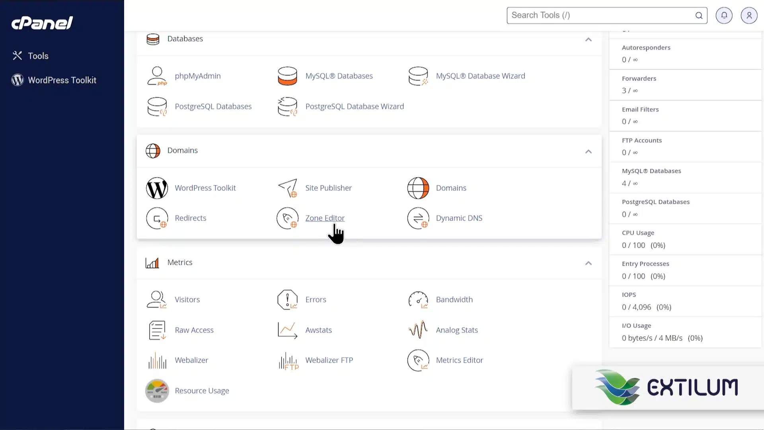Image resolution: width=764 pixels, height=430 pixels.
Task: Click the Bandwidth gauge icon
Action: coord(418,300)
